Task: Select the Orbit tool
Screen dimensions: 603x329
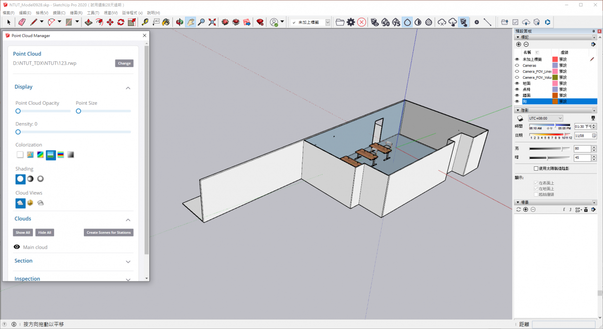Action: pos(179,22)
